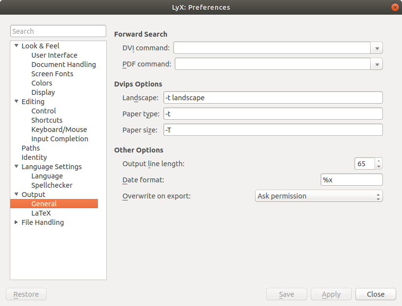402x306 pixels.
Task: Select LaTeX under Output
Action: coord(41,213)
